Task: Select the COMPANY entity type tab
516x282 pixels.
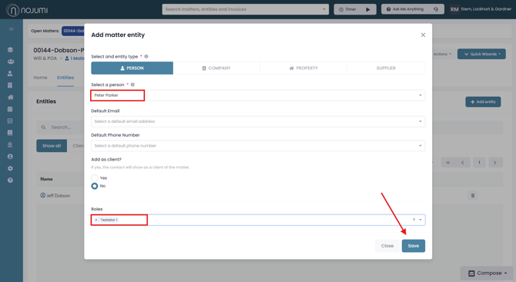Action: pos(216,68)
